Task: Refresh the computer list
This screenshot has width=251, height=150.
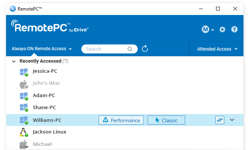Action: 145,49
